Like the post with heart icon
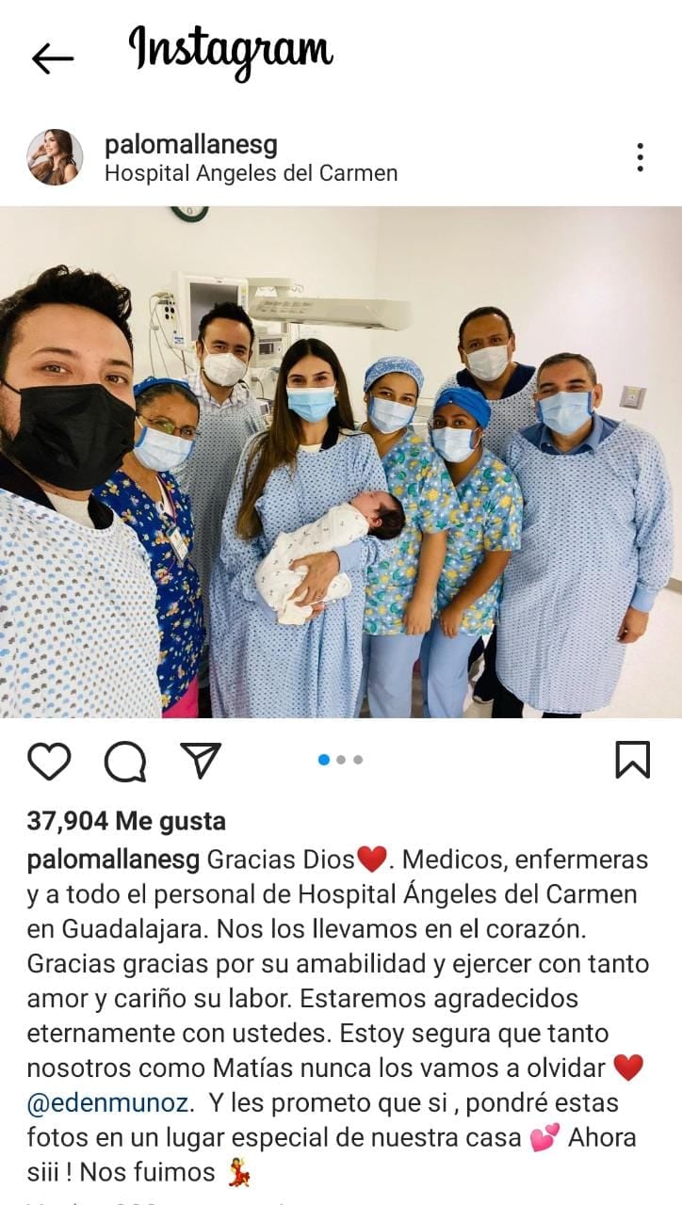682x1205 pixels. pos(49,761)
